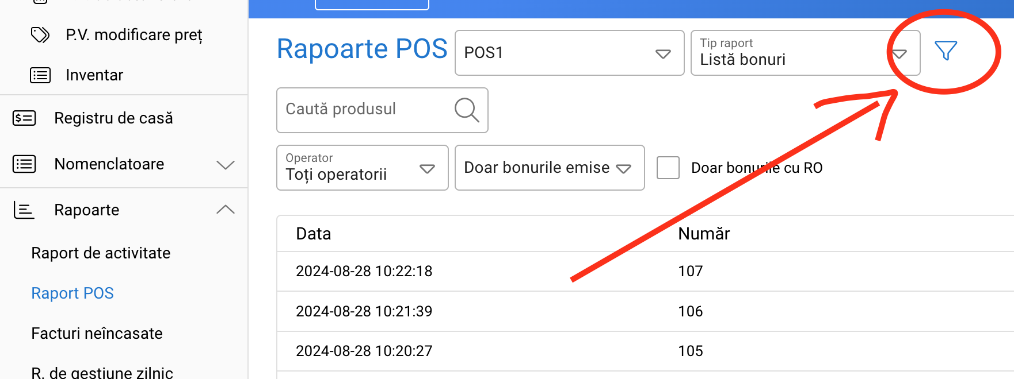Open P.V. modificare preț menu item
The width and height of the screenshot is (1014, 379).
[x=134, y=35]
